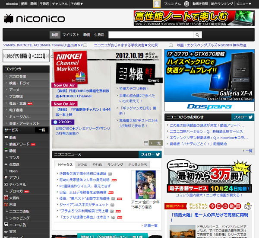Follow ニコニコニュース via Twitter button
The height and width of the screenshot is (238, 259).
tap(150, 154)
